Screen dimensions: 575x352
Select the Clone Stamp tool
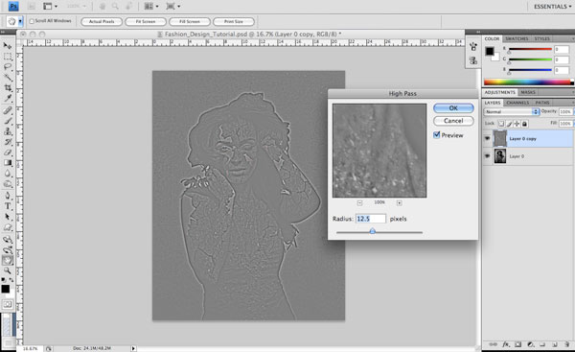[x=8, y=131]
